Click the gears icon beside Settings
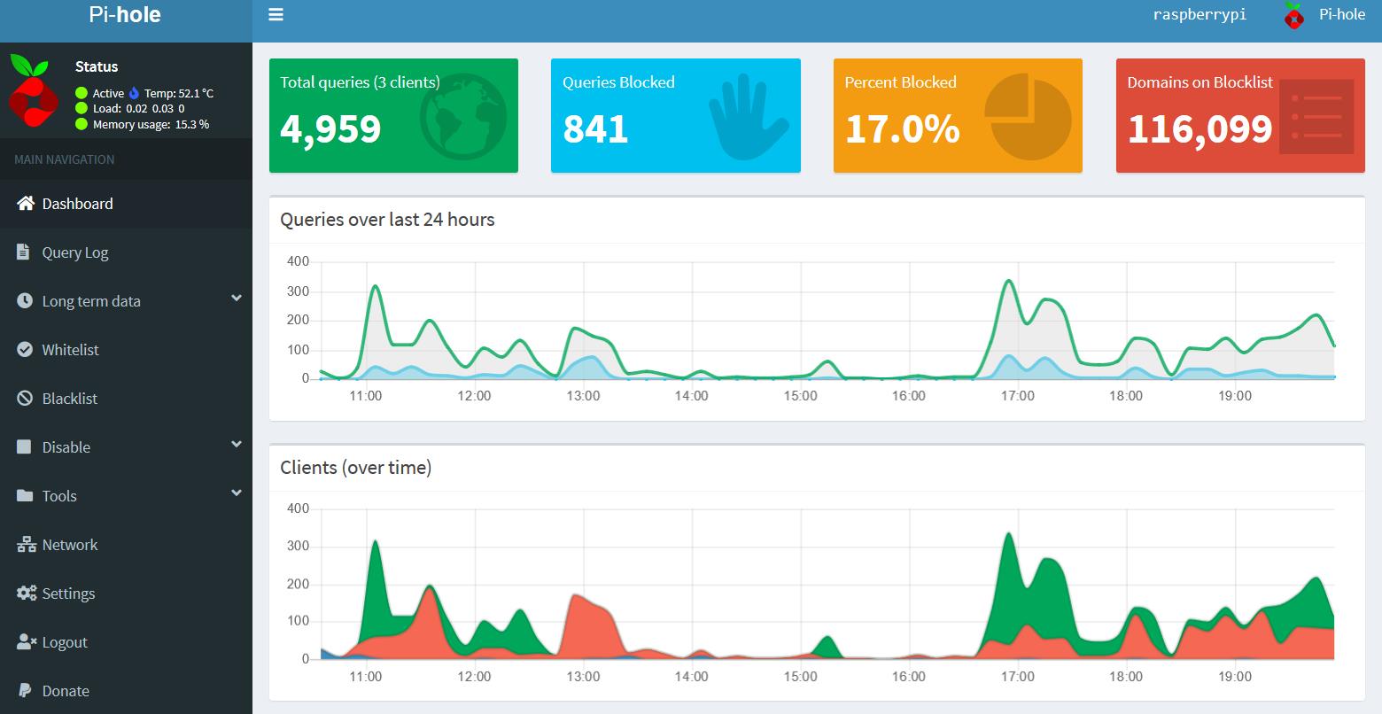The image size is (1382, 714). tap(27, 593)
